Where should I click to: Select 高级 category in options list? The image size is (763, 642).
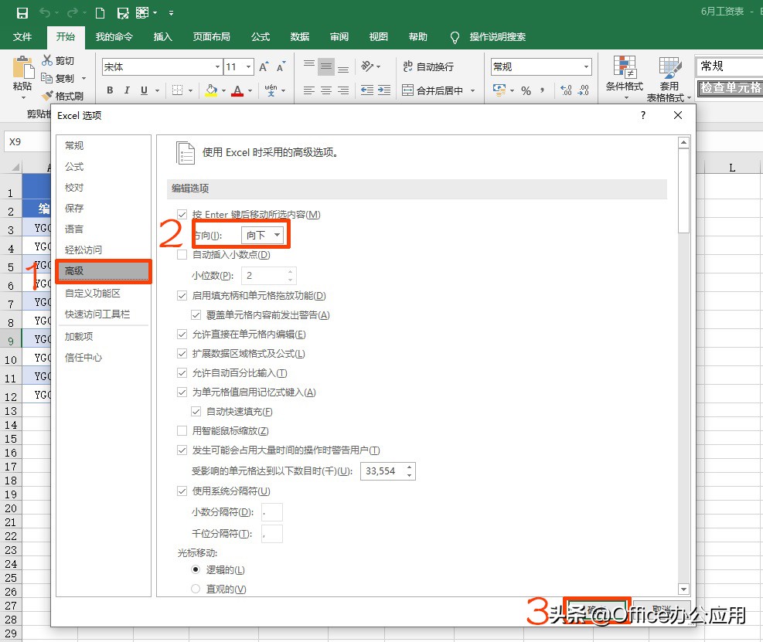[103, 271]
